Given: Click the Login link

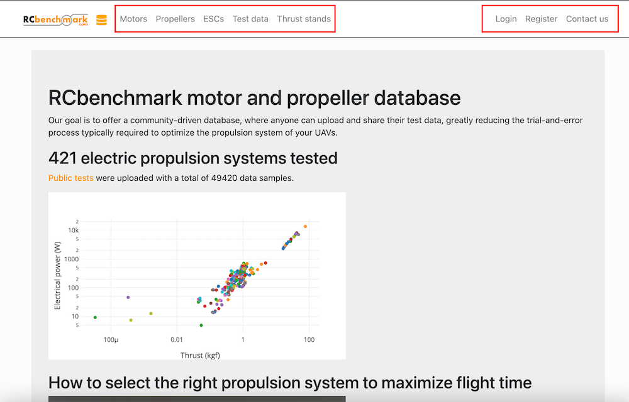Looking at the screenshot, I should (506, 19).
